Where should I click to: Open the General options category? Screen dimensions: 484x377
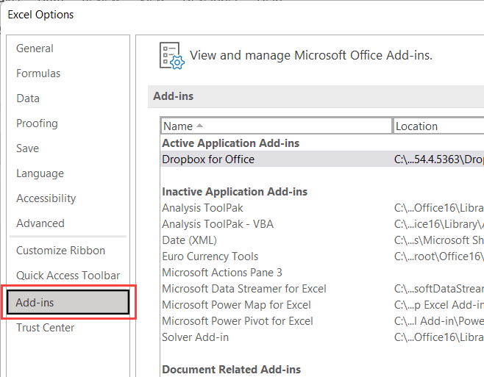[x=35, y=49]
